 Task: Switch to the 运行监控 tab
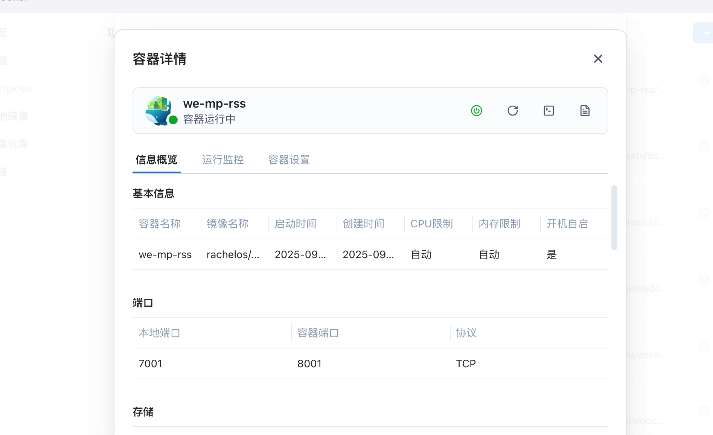(222, 160)
